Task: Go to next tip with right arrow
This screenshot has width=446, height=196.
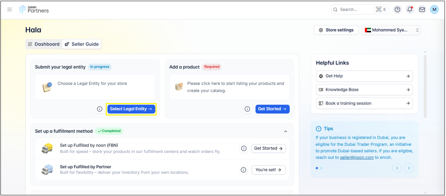Action: click(408, 168)
